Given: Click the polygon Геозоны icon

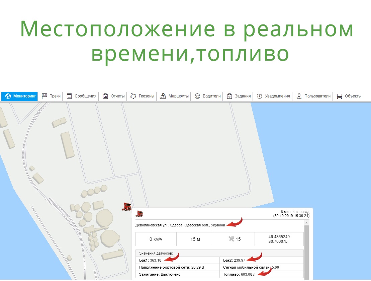Looking at the screenshot, I should [133, 96].
